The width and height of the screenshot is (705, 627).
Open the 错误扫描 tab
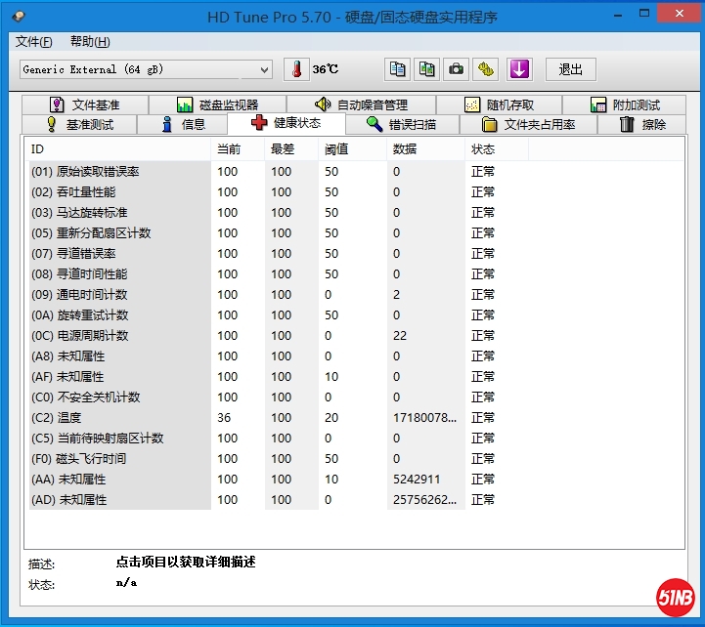pyautogui.click(x=399, y=124)
